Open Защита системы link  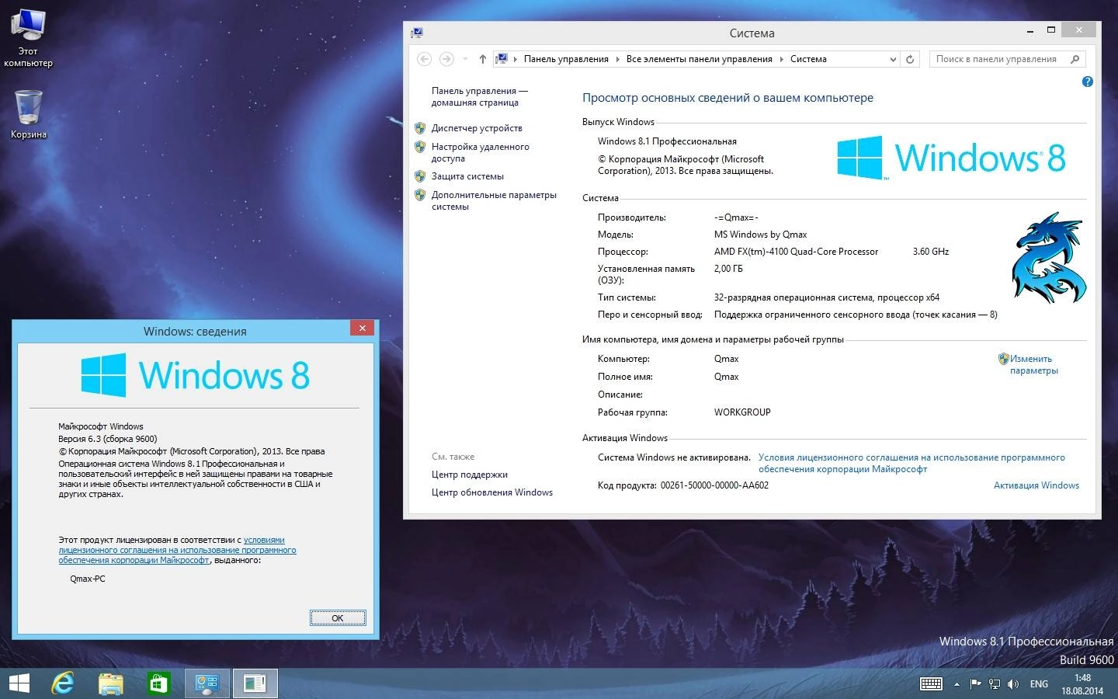coord(467,176)
